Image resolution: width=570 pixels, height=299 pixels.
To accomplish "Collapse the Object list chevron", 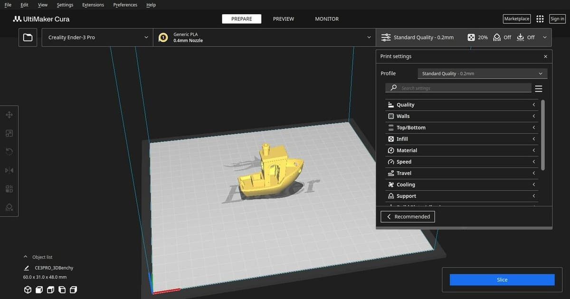I will pos(26,257).
